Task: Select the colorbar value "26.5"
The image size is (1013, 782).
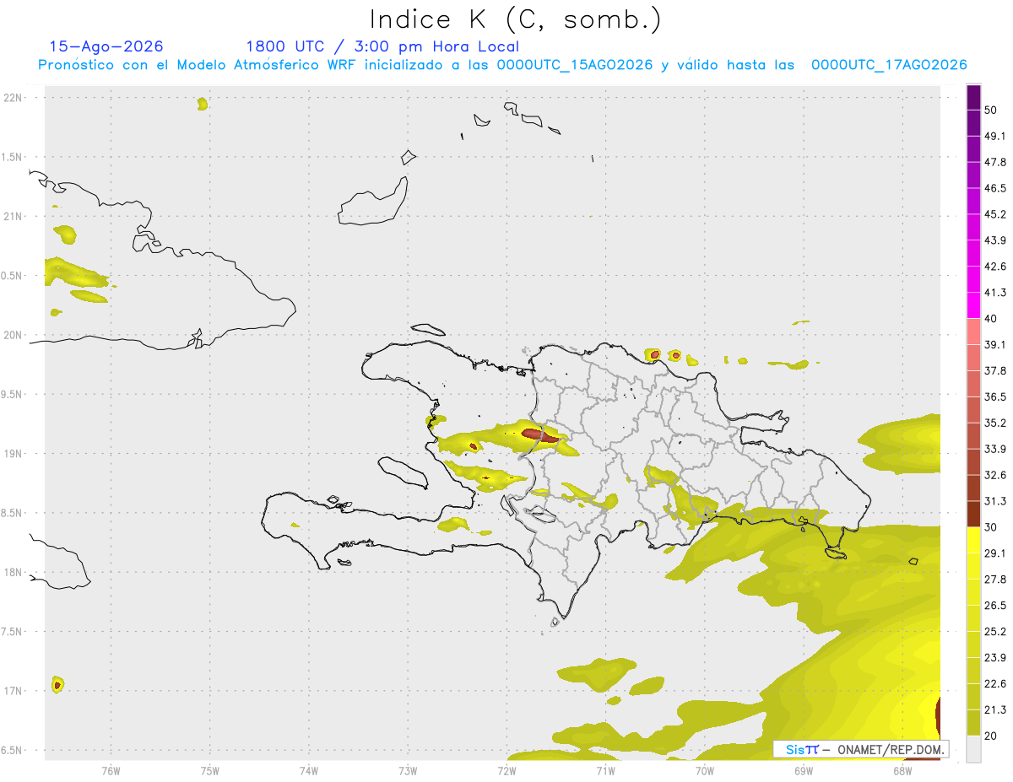Action: point(995,606)
